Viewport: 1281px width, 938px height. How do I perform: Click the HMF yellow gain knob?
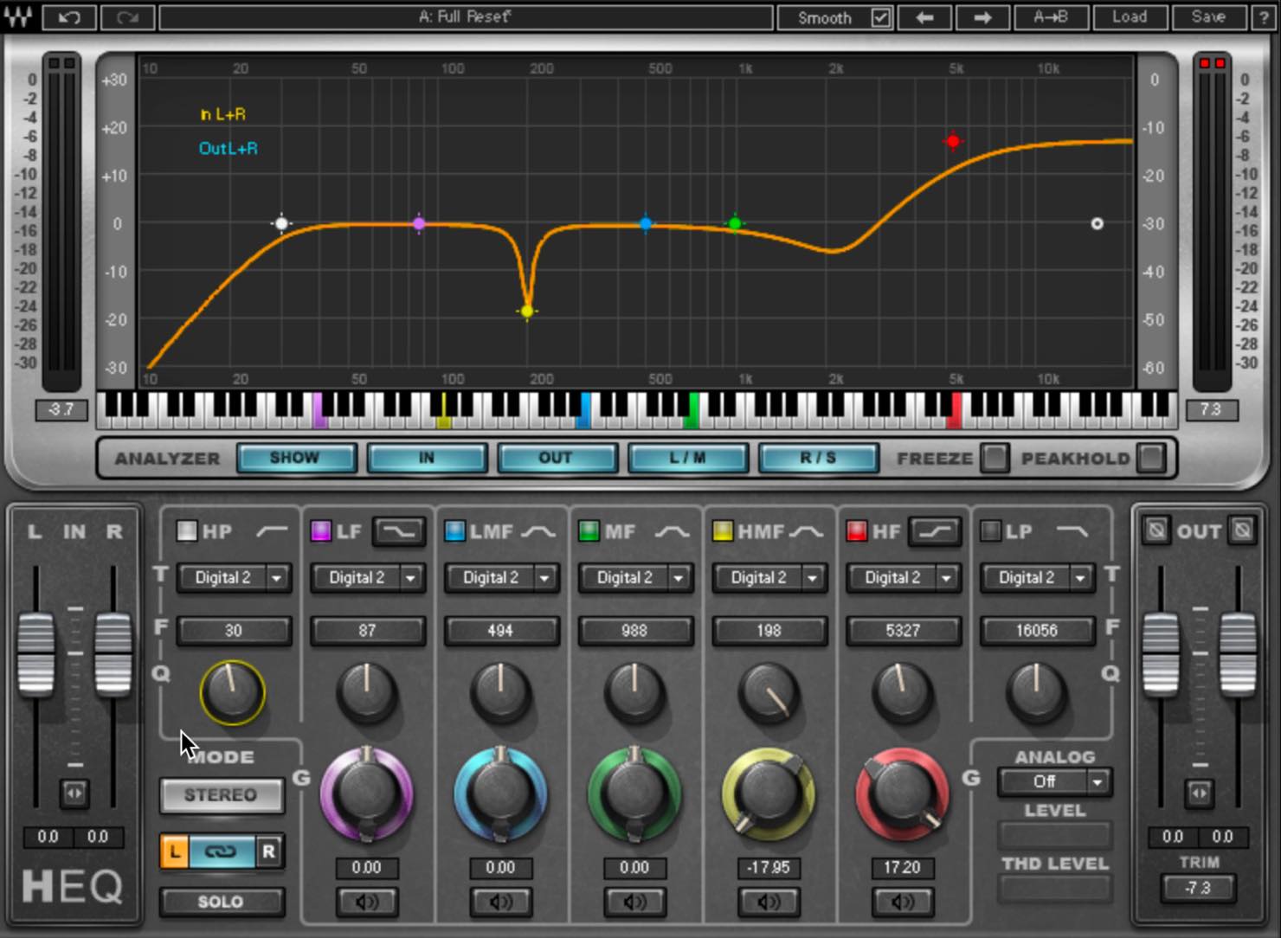[x=769, y=794]
